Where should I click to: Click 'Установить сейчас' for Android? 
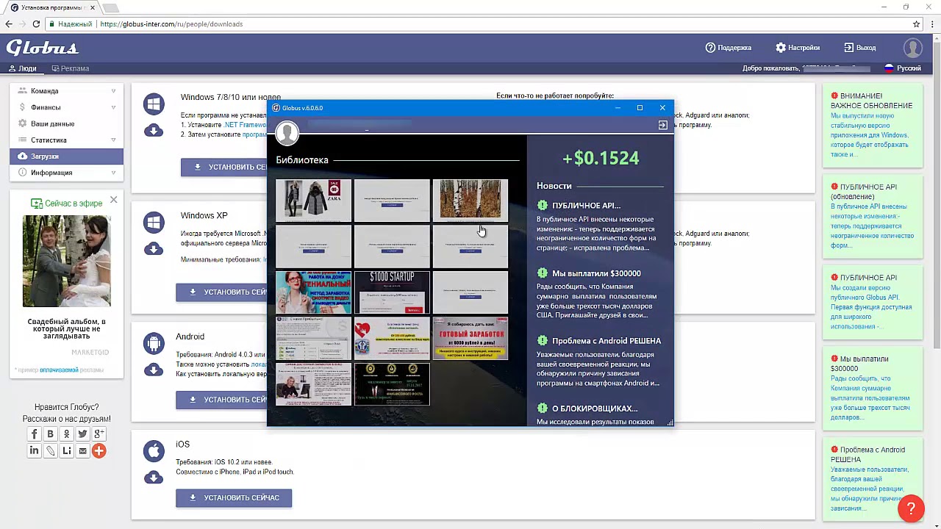[221, 400]
